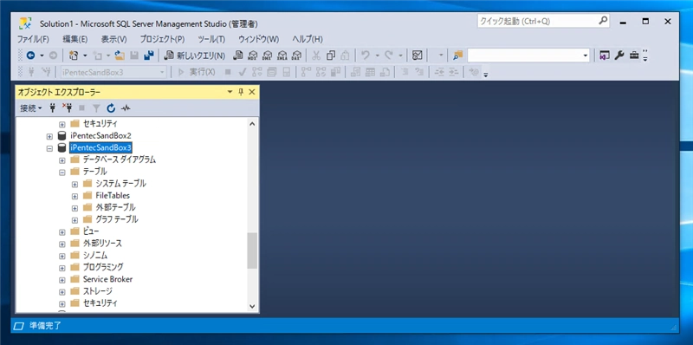This screenshot has width=693, height=345.
Task: Collapse the テーブル folder node
Action: [62, 172]
